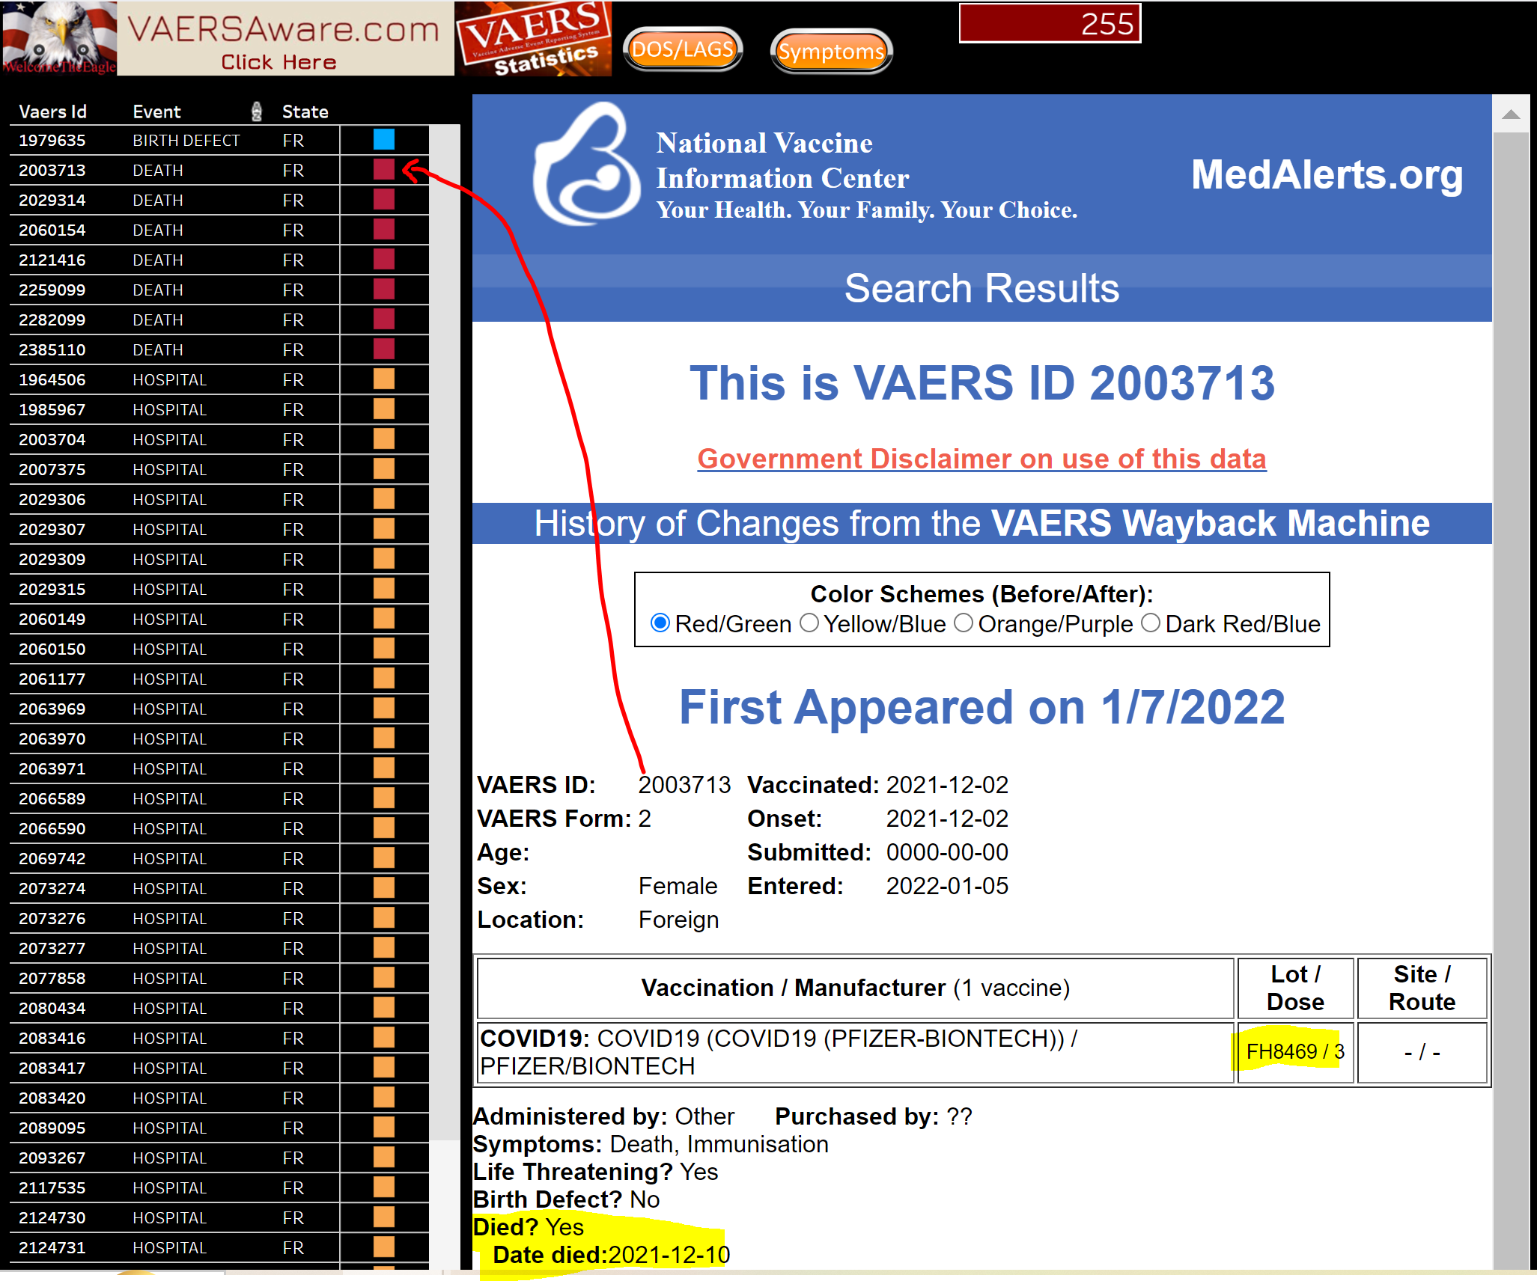Click the MedAlerts.org heading
Image resolution: width=1537 pixels, height=1281 pixels.
[x=1327, y=174]
